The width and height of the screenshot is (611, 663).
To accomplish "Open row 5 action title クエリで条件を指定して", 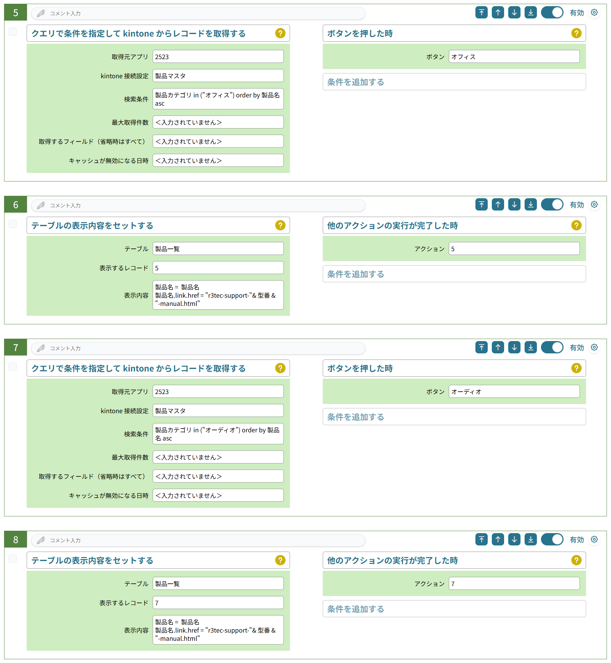I will click(x=158, y=33).
